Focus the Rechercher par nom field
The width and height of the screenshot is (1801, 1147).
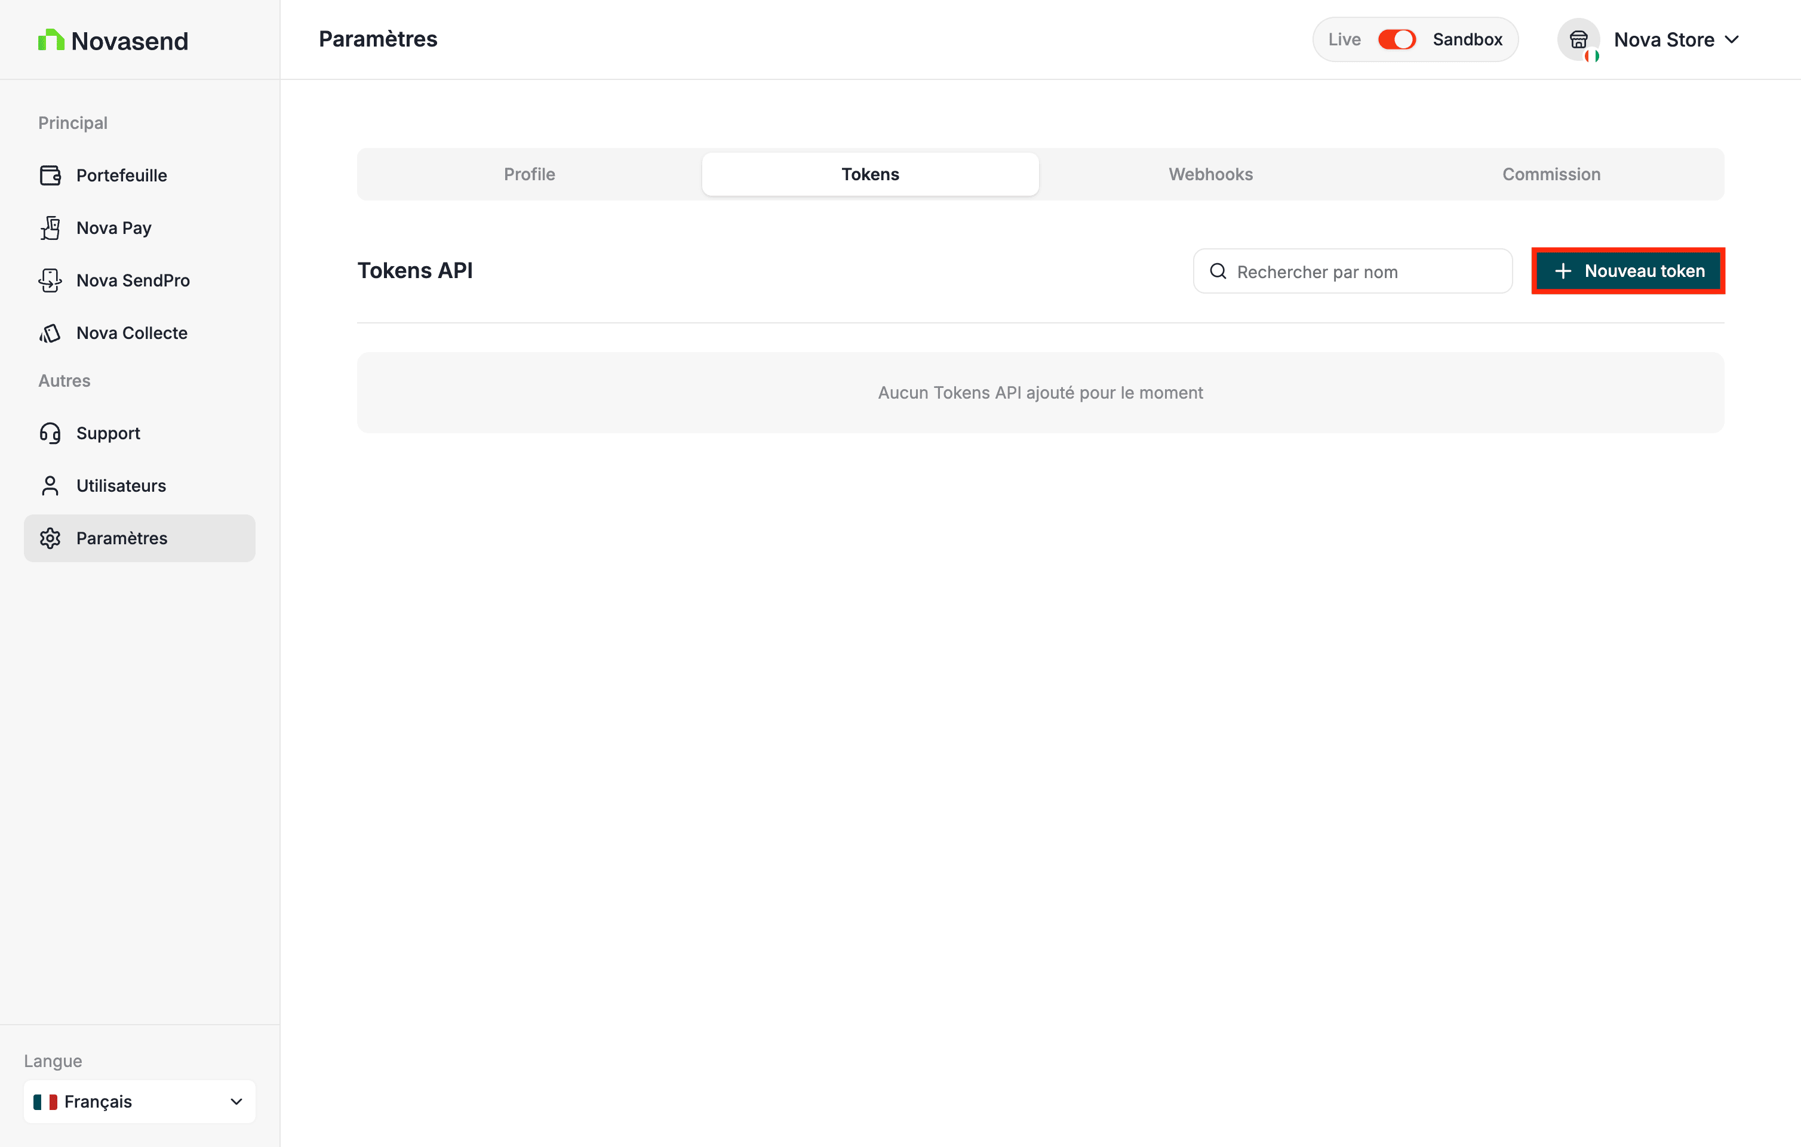click(x=1353, y=272)
